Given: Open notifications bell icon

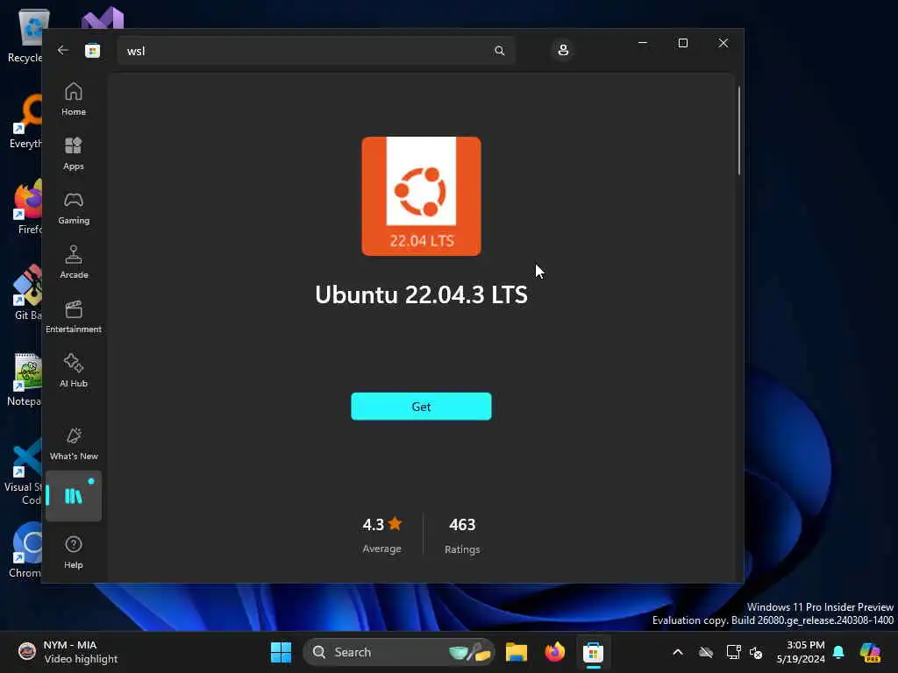Looking at the screenshot, I should pyautogui.click(x=838, y=652).
